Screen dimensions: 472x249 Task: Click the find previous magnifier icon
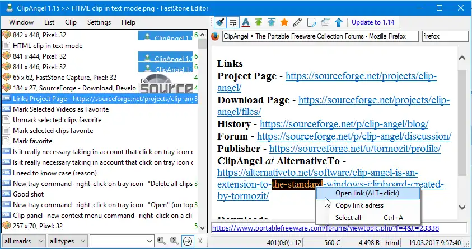click(161, 241)
